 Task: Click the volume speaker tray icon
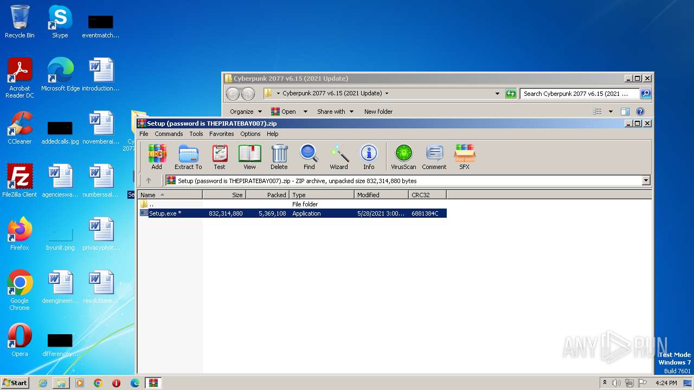(x=616, y=383)
